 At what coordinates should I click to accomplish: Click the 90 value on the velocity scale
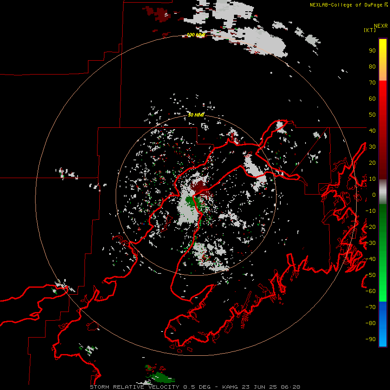pyautogui.click(x=372, y=51)
